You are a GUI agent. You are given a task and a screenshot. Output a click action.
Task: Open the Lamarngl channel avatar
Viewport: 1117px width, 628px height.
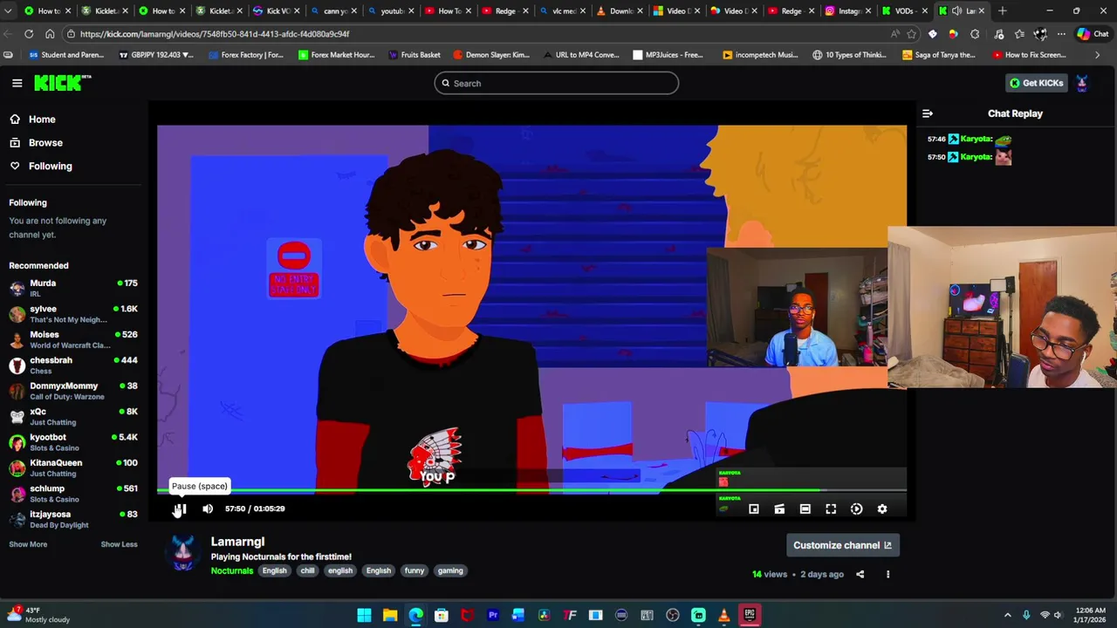point(182,553)
